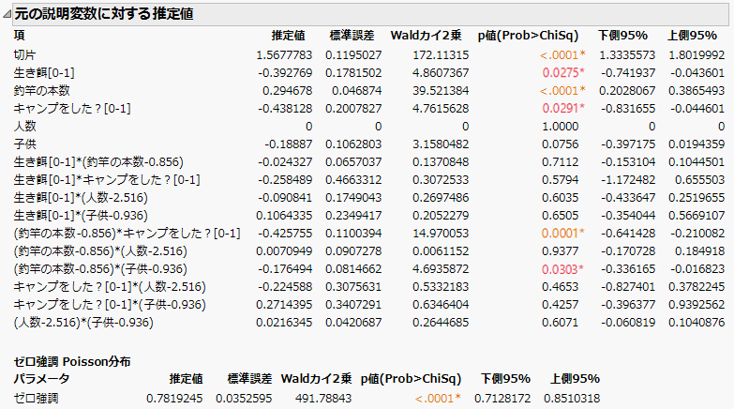Click the orange p-value 0.0001*
Screen dimensions: 734x409
click(x=563, y=233)
